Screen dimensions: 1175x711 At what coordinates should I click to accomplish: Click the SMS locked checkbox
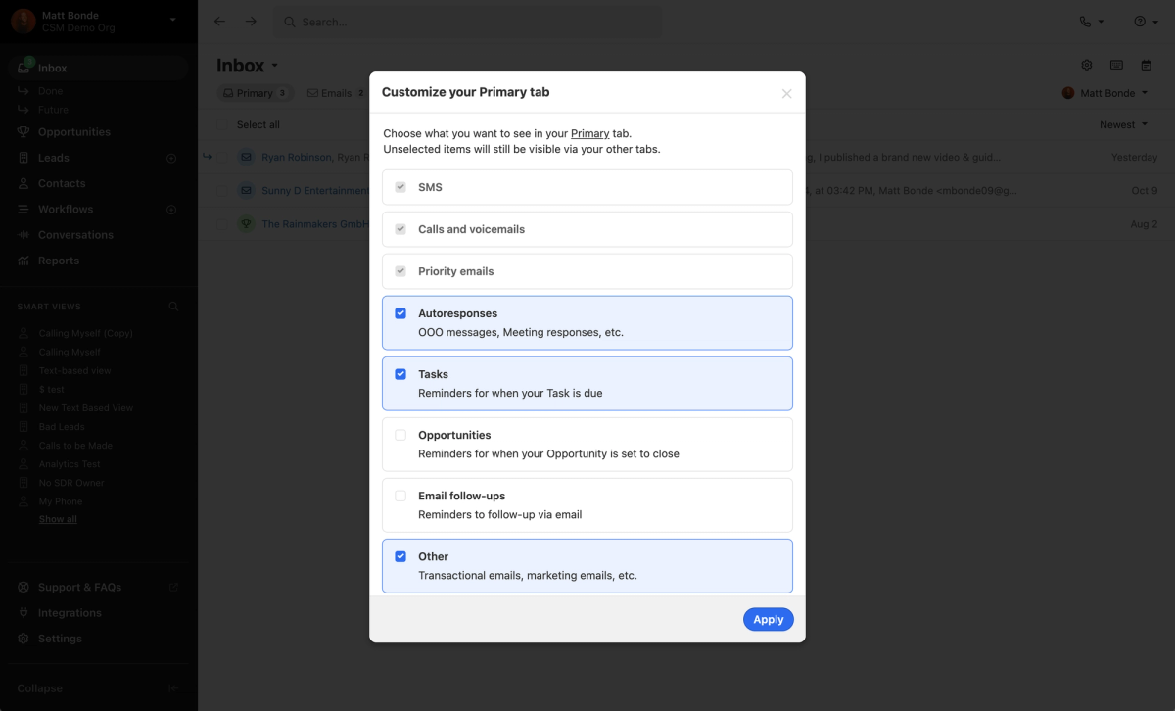400,187
